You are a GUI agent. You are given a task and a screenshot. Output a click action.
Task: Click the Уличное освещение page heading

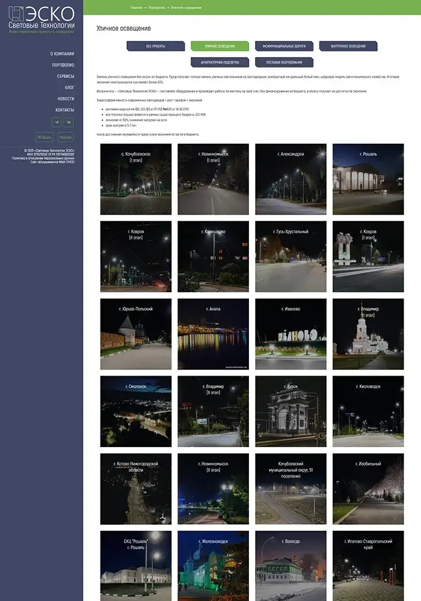[x=123, y=28]
